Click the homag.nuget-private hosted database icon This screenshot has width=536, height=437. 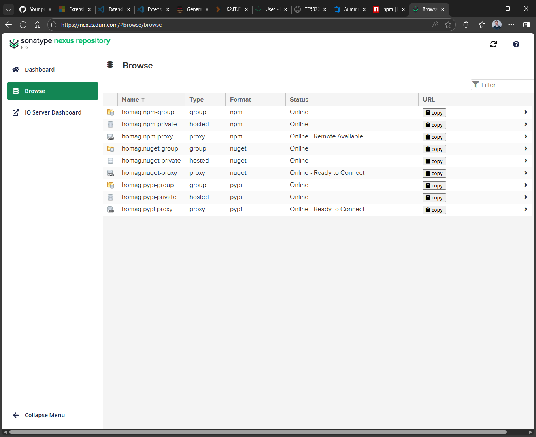point(111,161)
